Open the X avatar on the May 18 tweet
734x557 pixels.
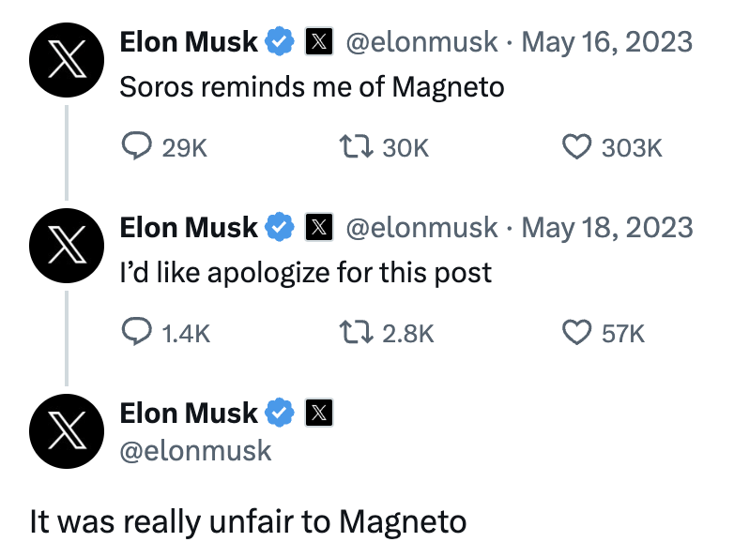67,246
